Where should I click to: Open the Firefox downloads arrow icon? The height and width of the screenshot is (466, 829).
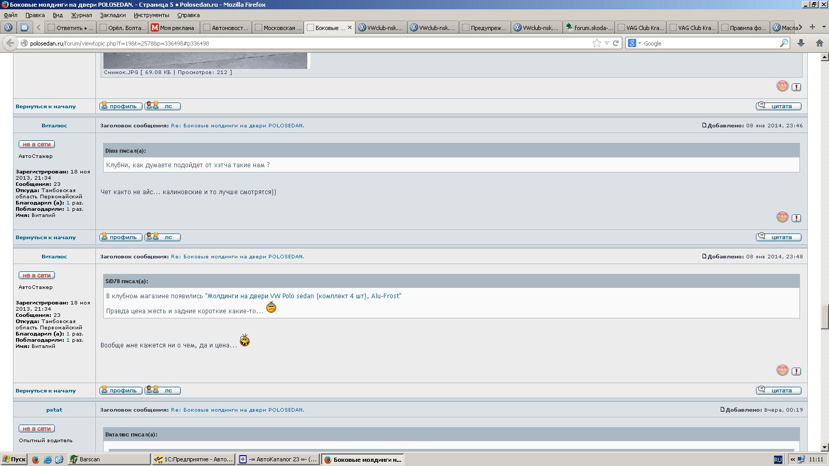[x=801, y=43]
